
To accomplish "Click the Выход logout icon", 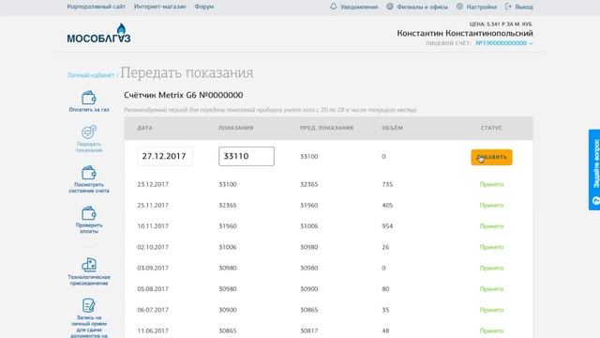I will (x=508, y=7).
